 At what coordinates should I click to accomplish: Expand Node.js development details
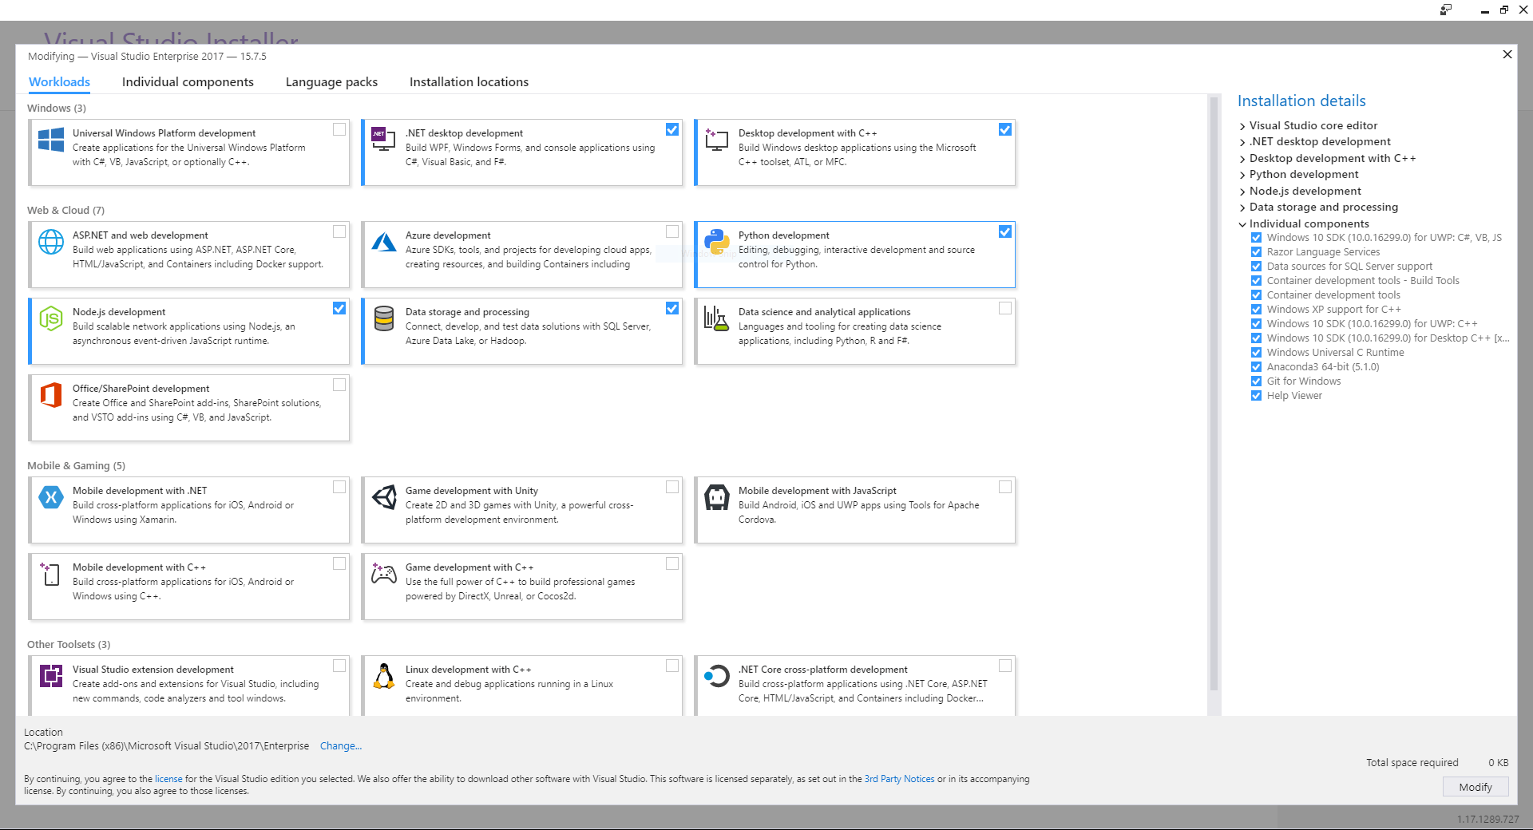click(1242, 192)
